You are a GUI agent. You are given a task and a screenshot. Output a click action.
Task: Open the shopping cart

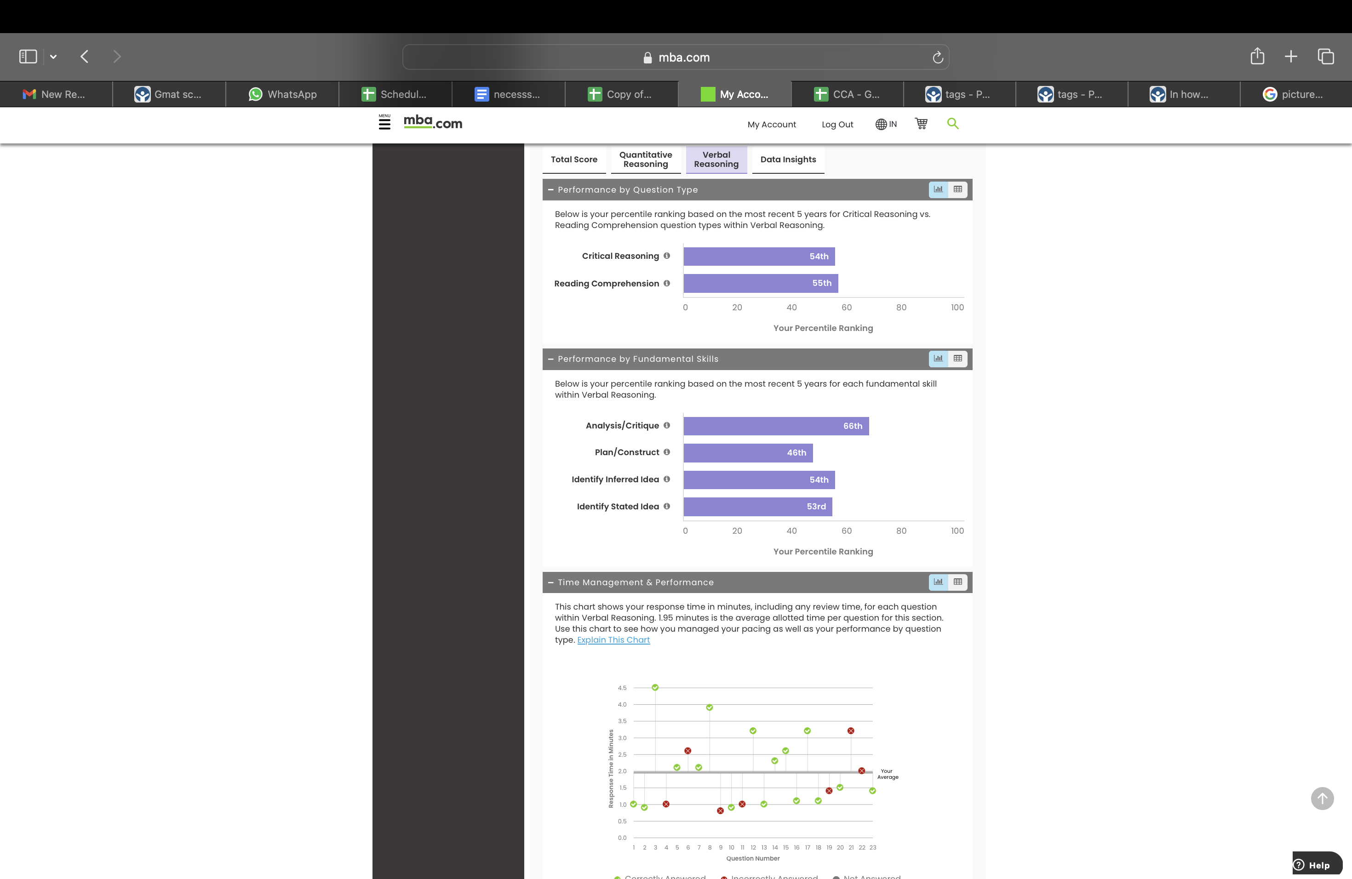(x=921, y=123)
